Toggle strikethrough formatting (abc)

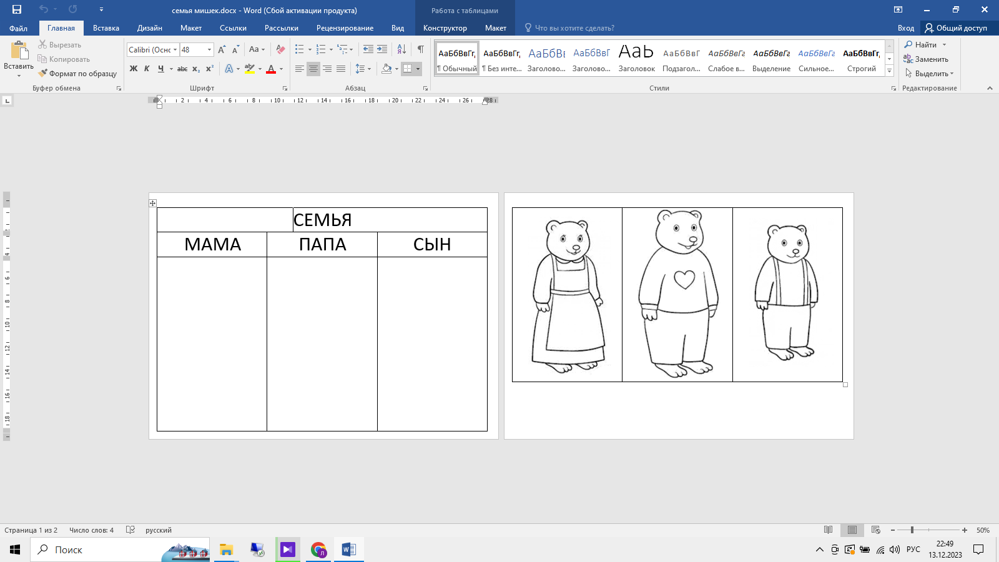point(182,69)
